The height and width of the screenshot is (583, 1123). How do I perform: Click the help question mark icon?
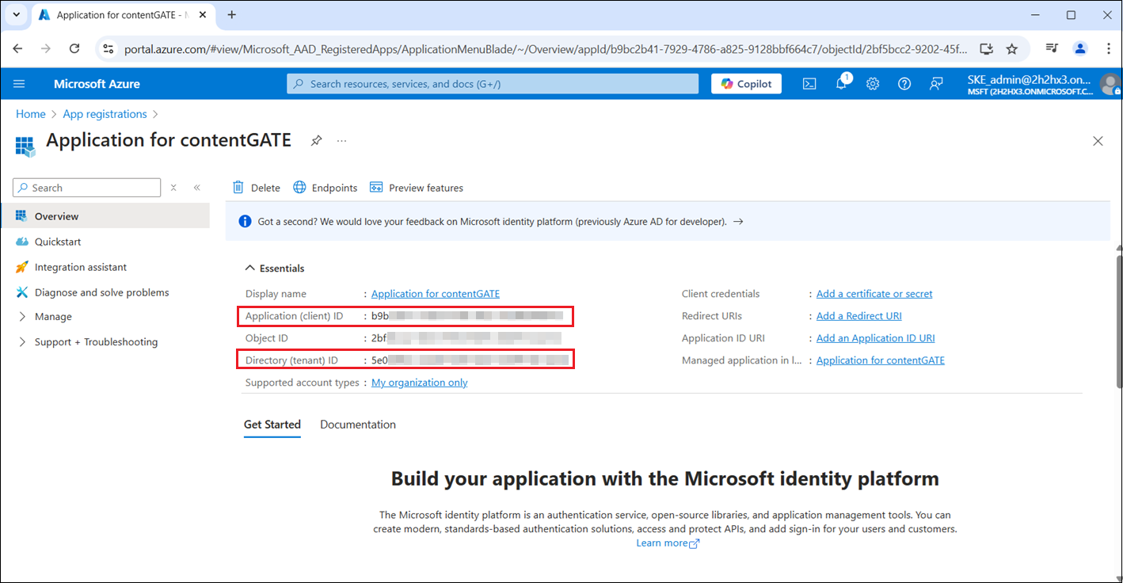click(x=904, y=84)
